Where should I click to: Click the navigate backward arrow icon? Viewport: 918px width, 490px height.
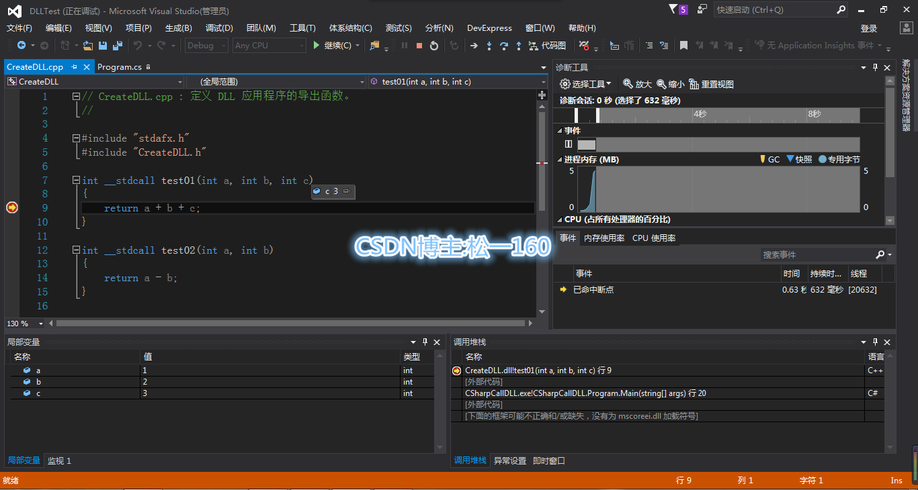point(22,46)
